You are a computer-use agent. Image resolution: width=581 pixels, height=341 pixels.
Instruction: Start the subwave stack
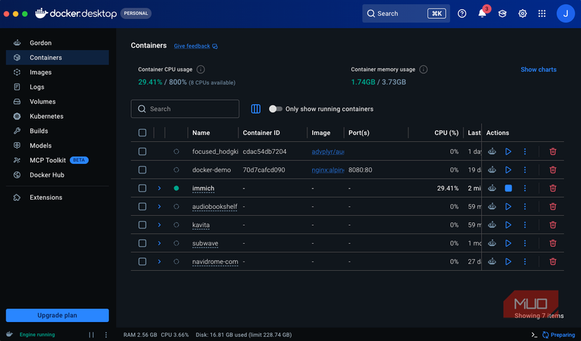pos(508,243)
